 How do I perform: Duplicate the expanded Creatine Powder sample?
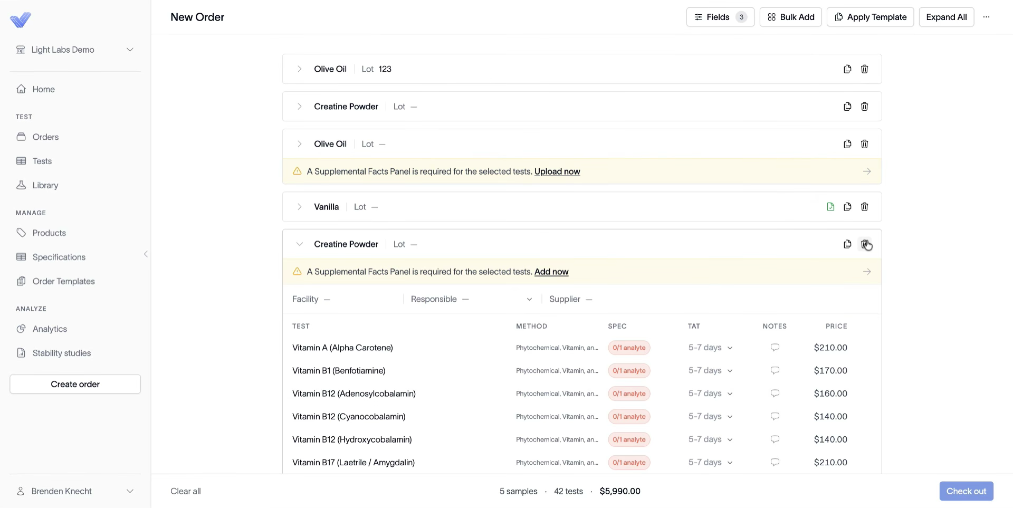click(847, 244)
